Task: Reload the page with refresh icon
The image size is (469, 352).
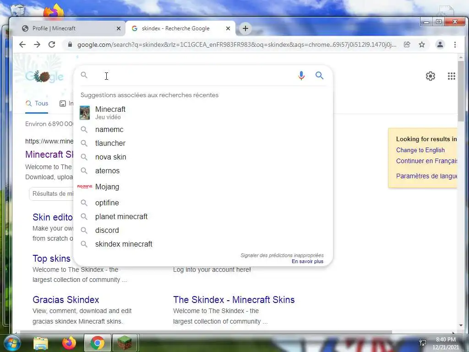Action: tap(52, 44)
